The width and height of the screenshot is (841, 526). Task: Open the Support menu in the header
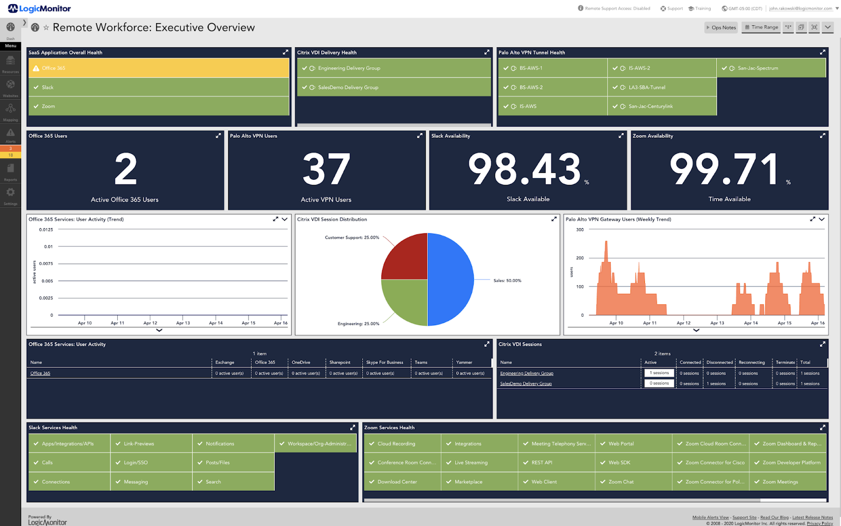671,8
